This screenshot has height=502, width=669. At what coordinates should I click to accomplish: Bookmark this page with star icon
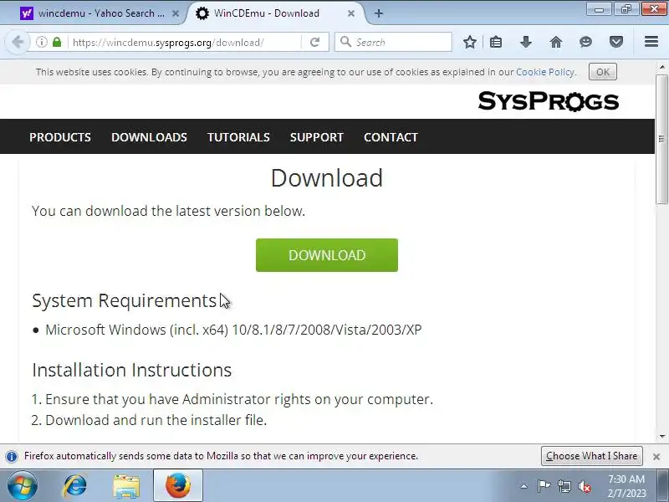pos(470,43)
